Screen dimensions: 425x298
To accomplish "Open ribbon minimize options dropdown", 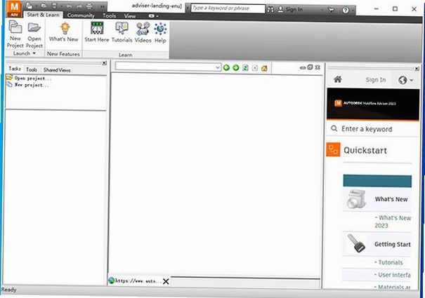I will pyautogui.click(x=153, y=16).
